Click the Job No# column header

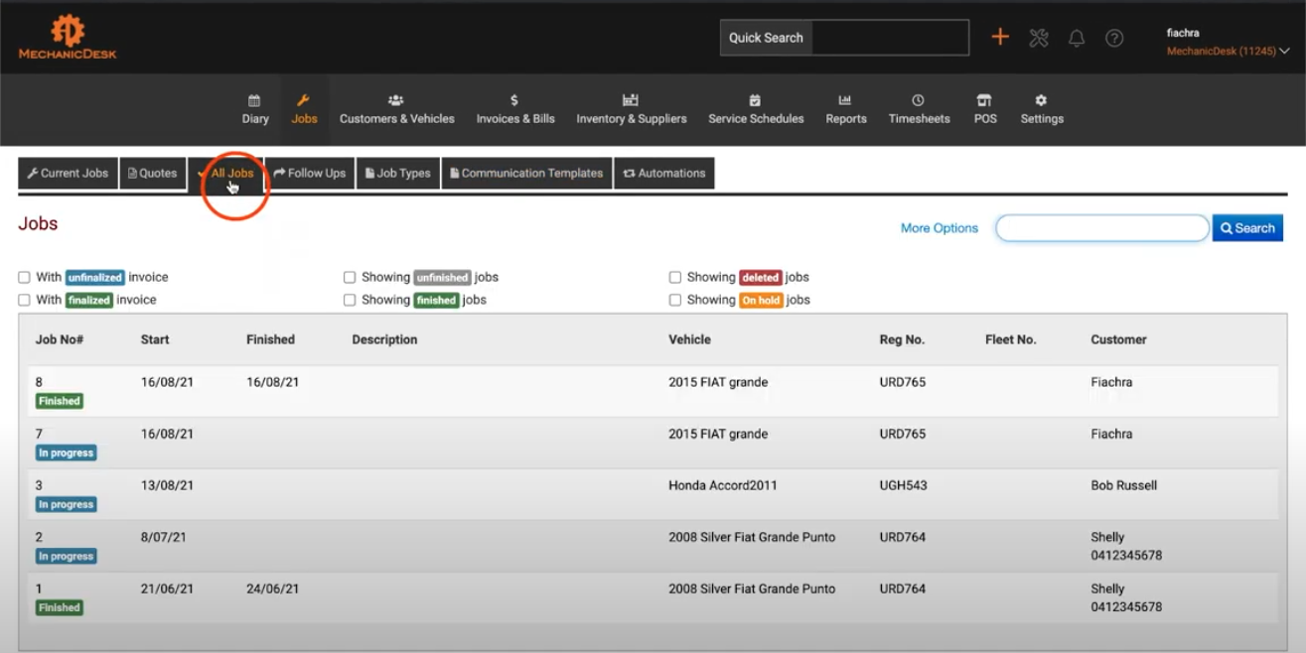(60, 339)
